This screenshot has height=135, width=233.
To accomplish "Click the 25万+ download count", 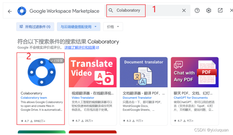I will 87,121.
